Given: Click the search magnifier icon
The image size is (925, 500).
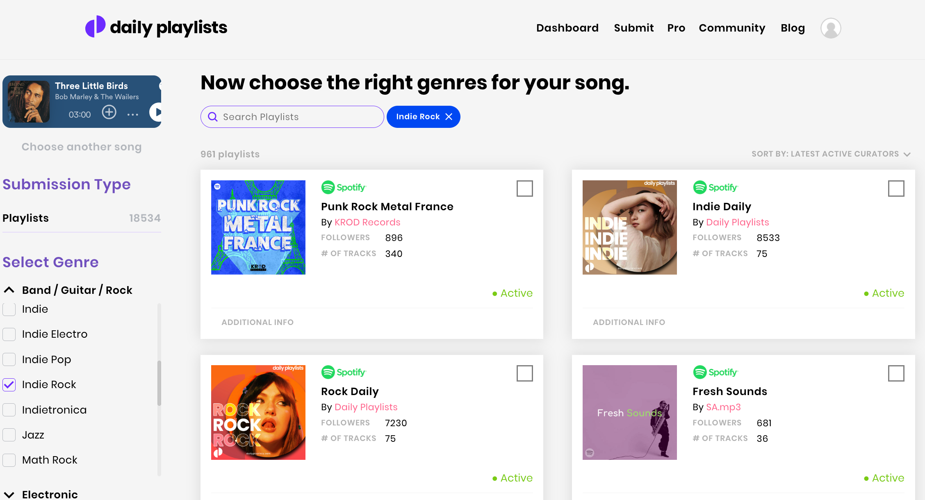Looking at the screenshot, I should [x=213, y=116].
